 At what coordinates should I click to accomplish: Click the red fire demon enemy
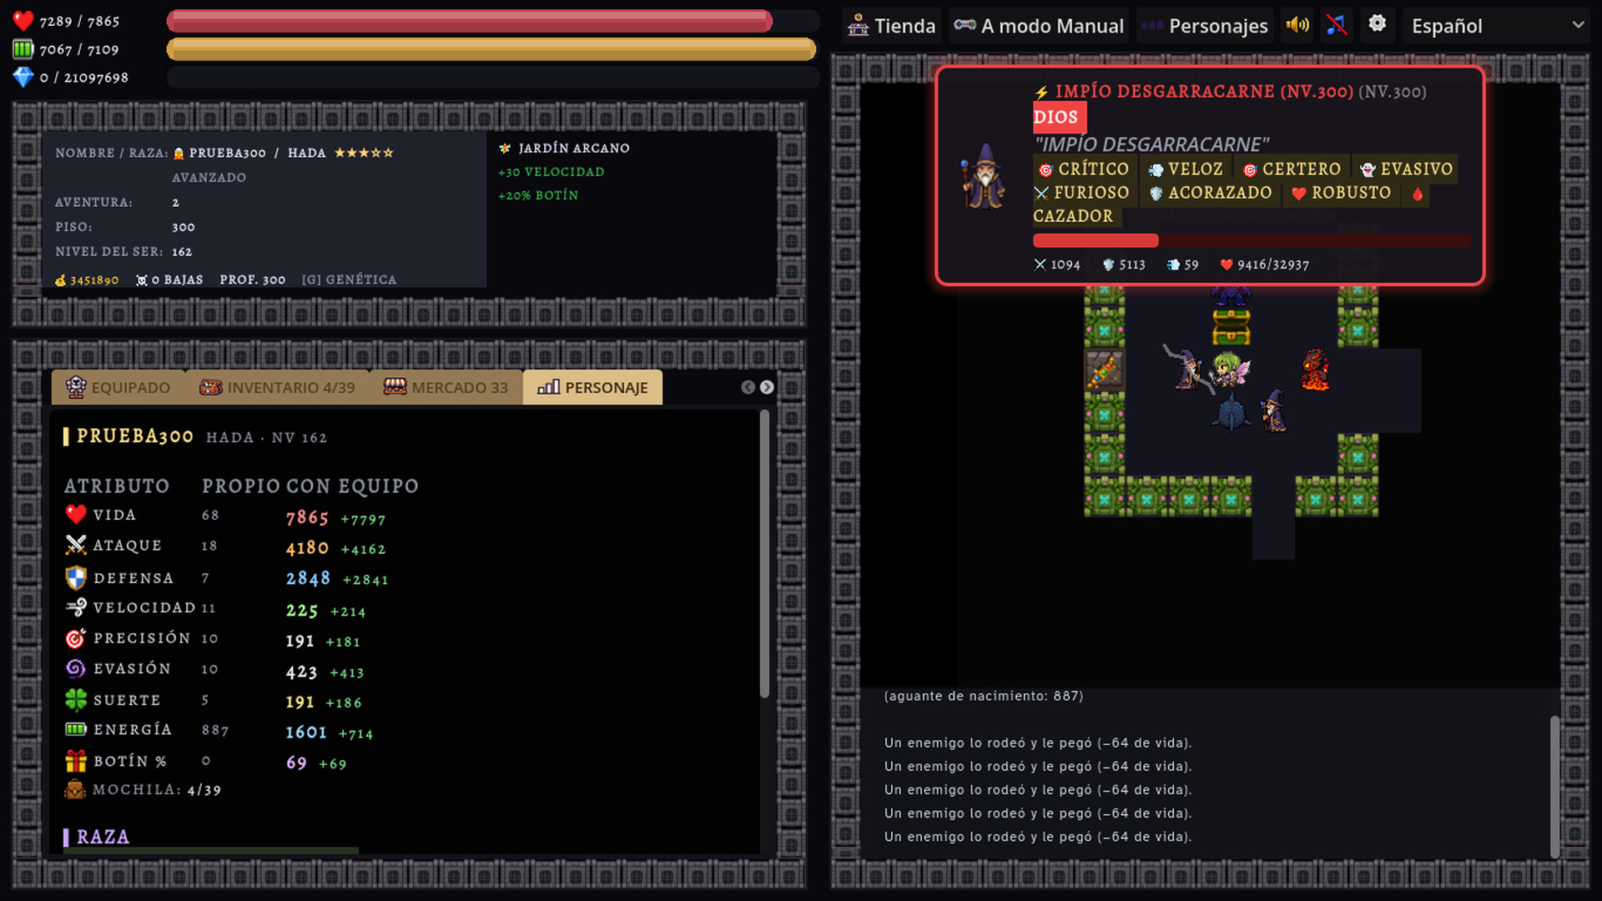(x=1316, y=370)
